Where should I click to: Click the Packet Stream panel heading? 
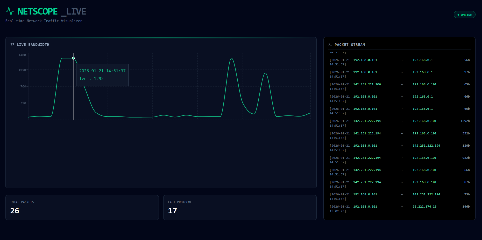click(x=350, y=45)
